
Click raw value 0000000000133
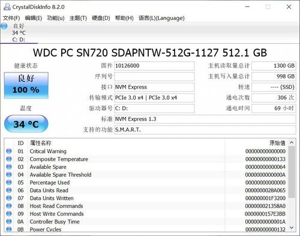point(265,159)
